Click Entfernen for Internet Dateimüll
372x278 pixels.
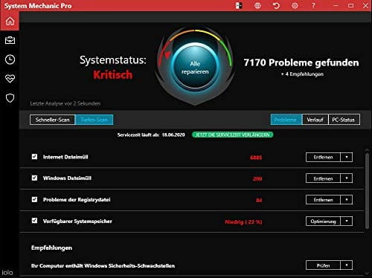pos(323,157)
